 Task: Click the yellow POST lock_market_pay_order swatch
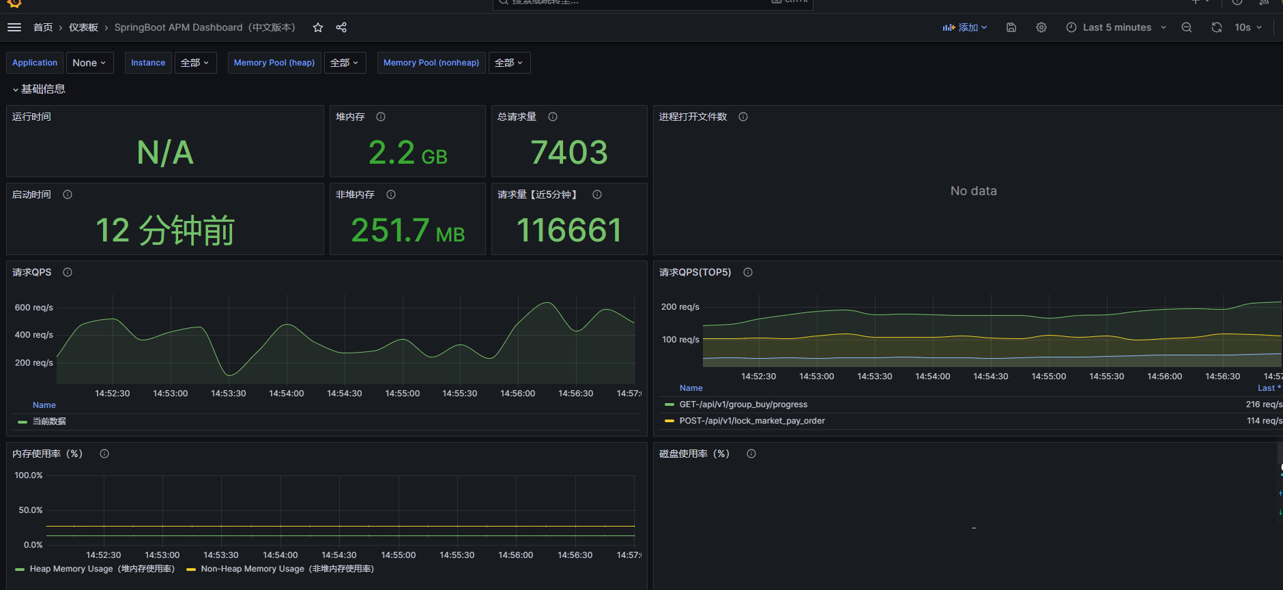tap(669, 421)
